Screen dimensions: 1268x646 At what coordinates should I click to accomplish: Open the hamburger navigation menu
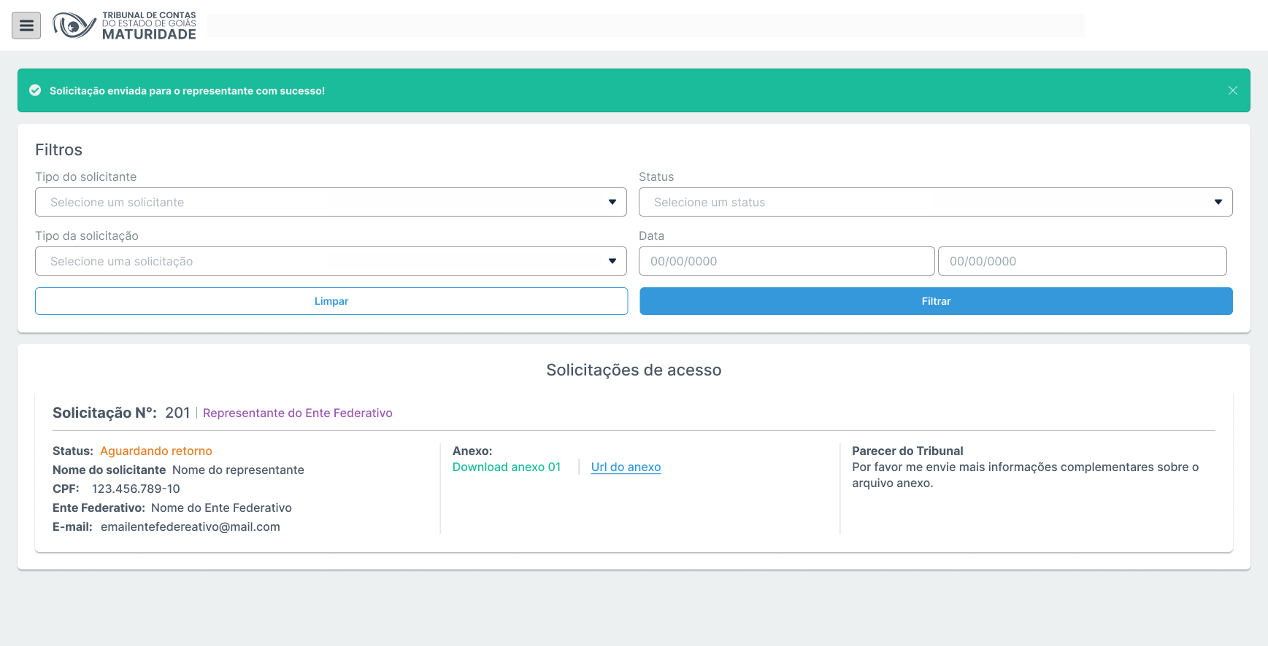[26, 26]
